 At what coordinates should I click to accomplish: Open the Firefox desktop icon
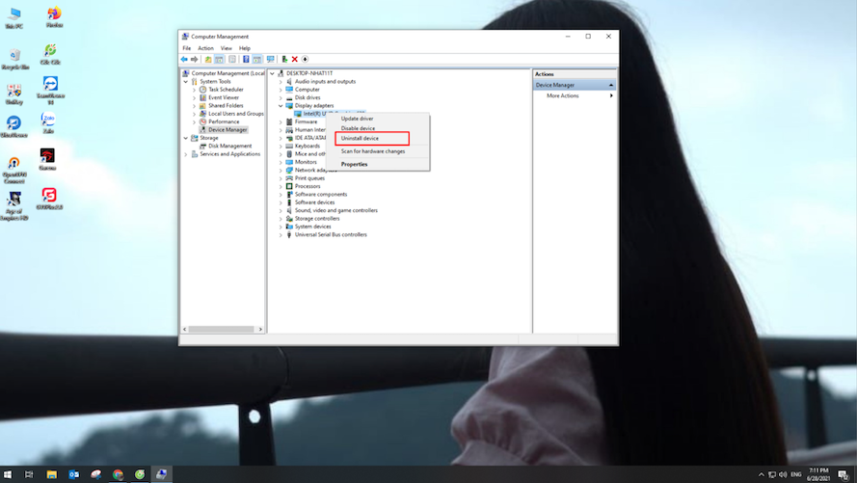[x=54, y=17]
